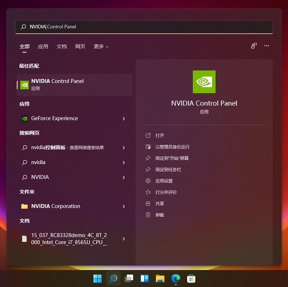Launch Microsoft Store from the taskbar

coord(191,279)
